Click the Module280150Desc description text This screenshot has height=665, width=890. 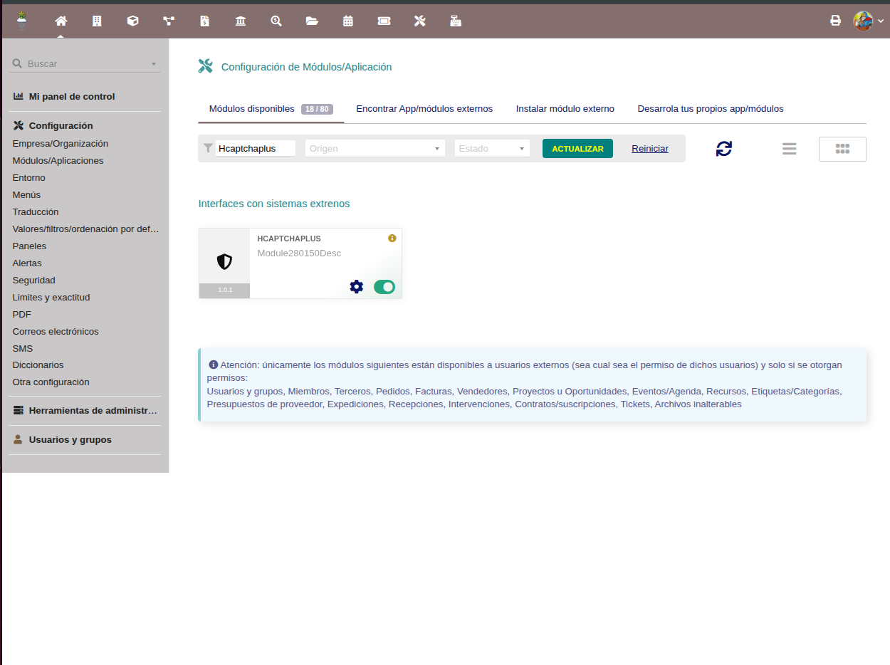pos(299,253)
